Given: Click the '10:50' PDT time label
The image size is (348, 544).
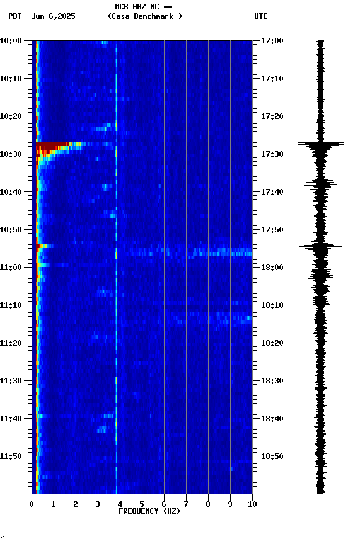Looking at the screenshot, I should pyautogui.click(x=11, y=230).
